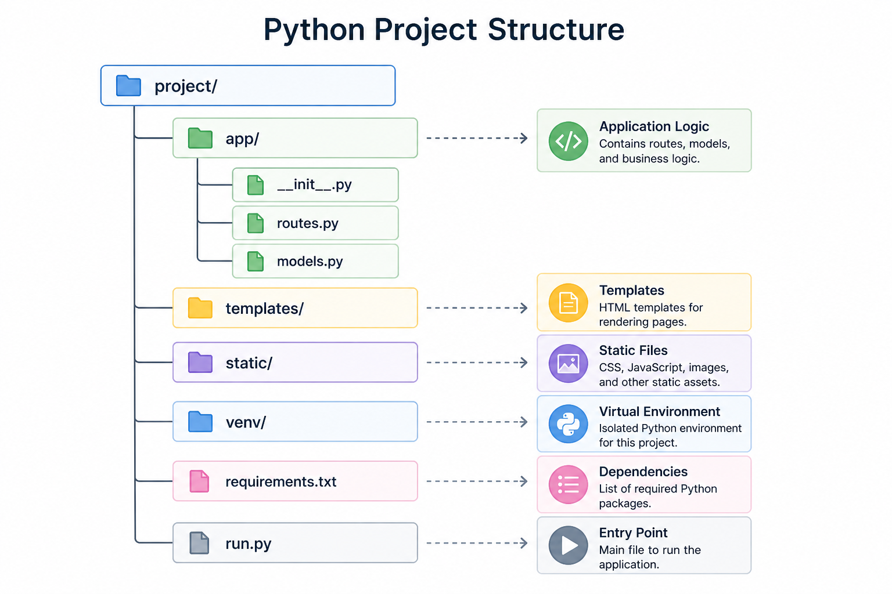The width and height of the screenshot is (892, 594).
Task: Click the Virtual Environment heading
Action: (x=660, y=411)
